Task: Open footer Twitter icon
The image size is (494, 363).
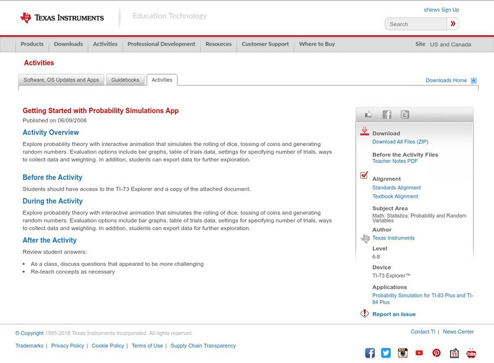Action: click(x=386, y=353)
